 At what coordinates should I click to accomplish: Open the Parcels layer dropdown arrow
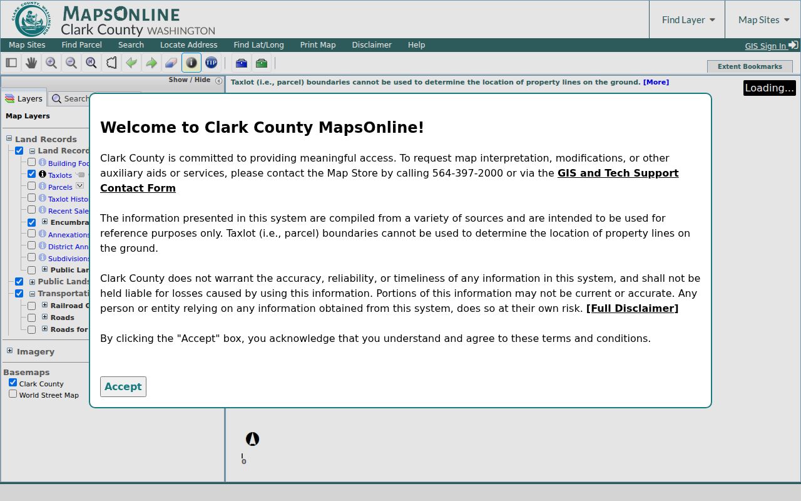click(79, 186)
